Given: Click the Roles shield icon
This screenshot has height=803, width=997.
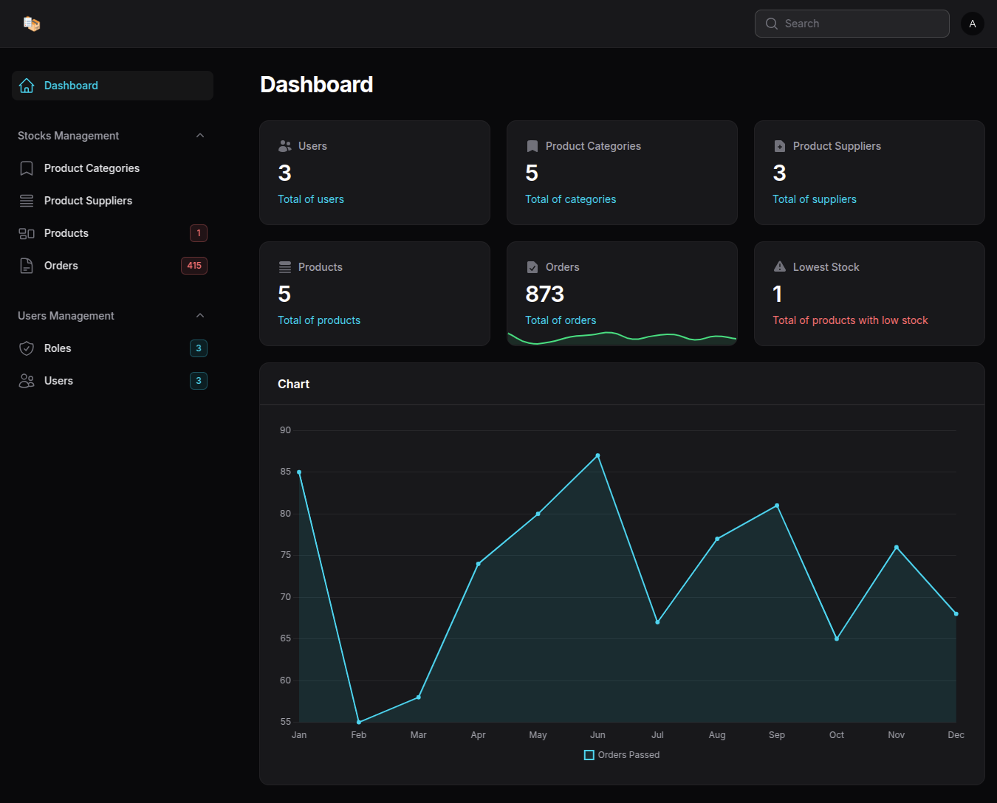Looking at the screenshot, I should pos(27,348).
